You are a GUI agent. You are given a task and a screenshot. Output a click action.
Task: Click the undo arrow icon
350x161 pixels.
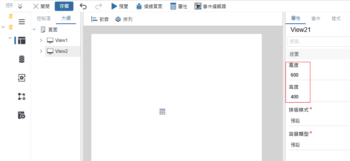(83, 6)
